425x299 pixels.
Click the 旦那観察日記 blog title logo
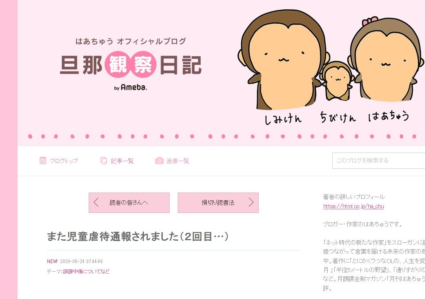tap(131, 64)
